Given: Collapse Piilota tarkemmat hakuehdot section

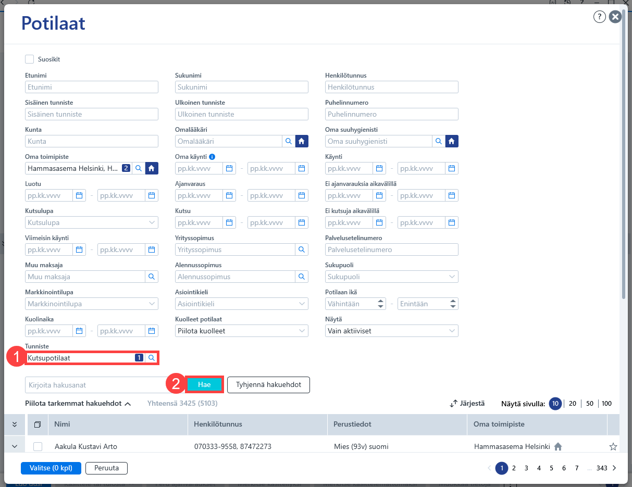Looking at the screenshot, I should 78,403.
